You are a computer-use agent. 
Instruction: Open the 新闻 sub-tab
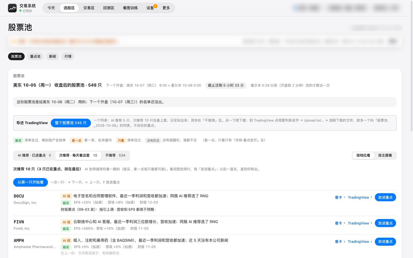[x=52, y=57]
